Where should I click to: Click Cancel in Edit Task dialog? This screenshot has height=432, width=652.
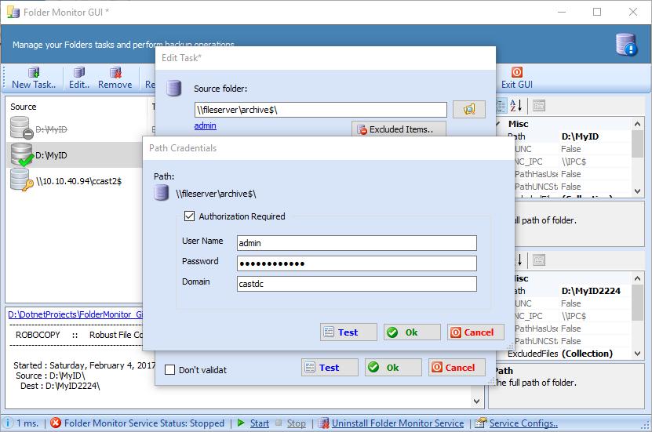(457, 368)
